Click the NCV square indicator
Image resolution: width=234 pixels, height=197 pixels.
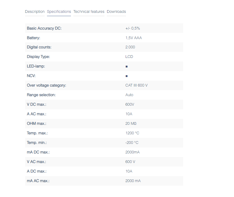click(x=127, y=76)
